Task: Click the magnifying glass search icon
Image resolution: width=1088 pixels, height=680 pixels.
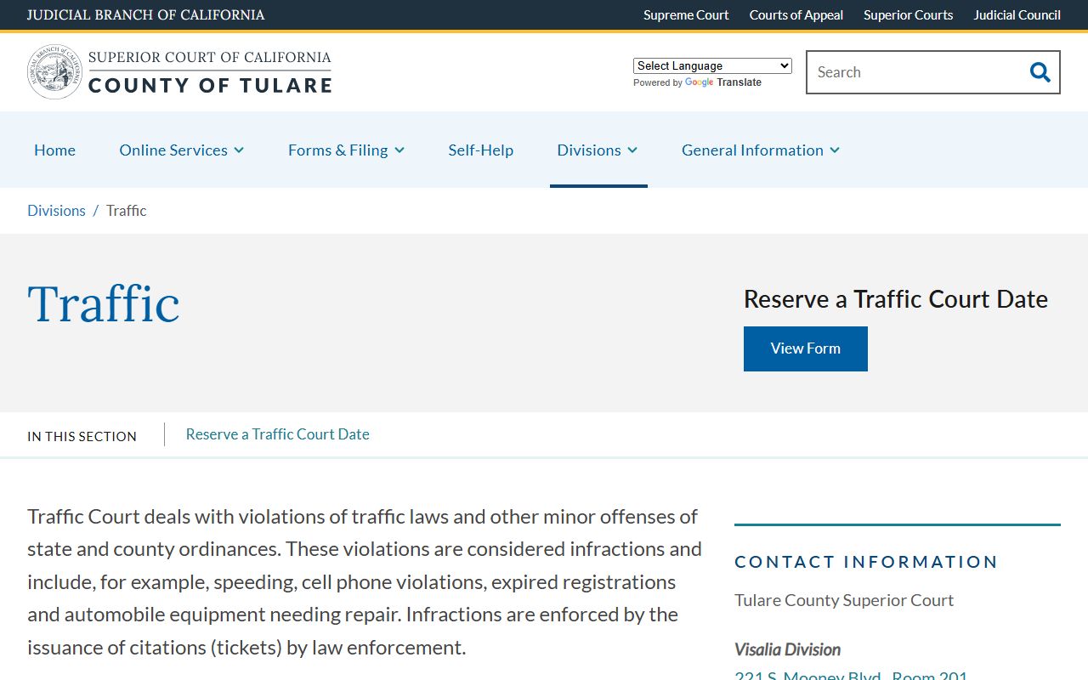Action: [1040, 72]
